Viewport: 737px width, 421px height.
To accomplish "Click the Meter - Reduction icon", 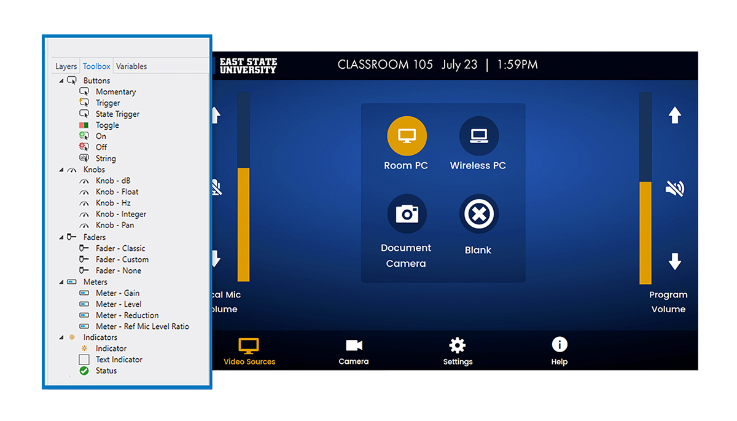I will click(84, 315).
